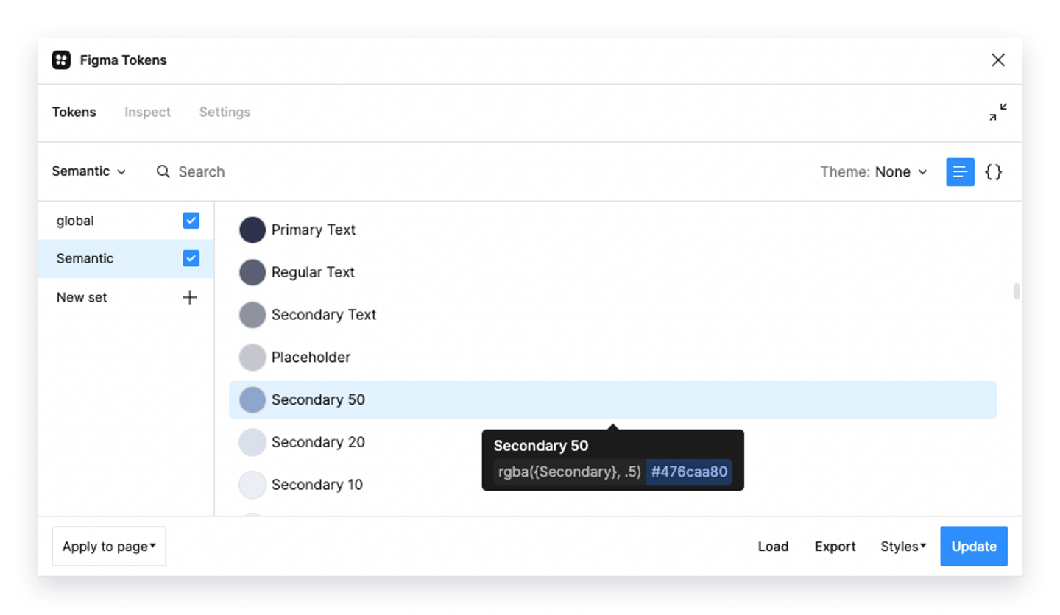Image resolution: width=1060 pixels, height=615 pixels.
Task: Switch to the Inspect tab
Action: [x=147, y=113]
